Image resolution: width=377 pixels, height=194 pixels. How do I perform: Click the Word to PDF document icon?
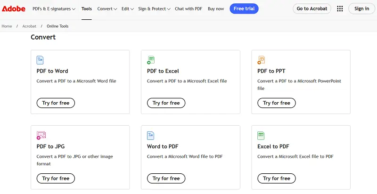point(150,136)
